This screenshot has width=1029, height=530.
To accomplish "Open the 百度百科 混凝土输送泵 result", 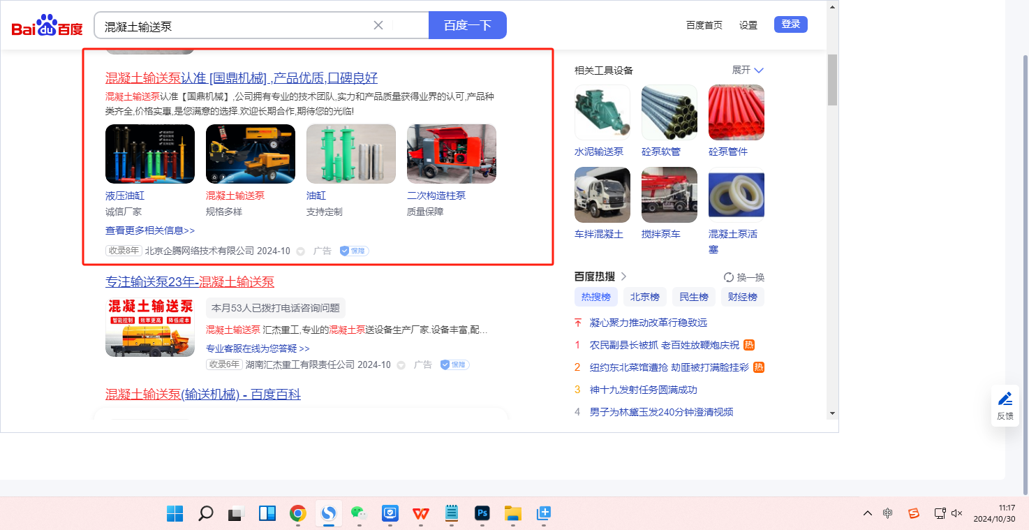I will (x=203, y=395).
